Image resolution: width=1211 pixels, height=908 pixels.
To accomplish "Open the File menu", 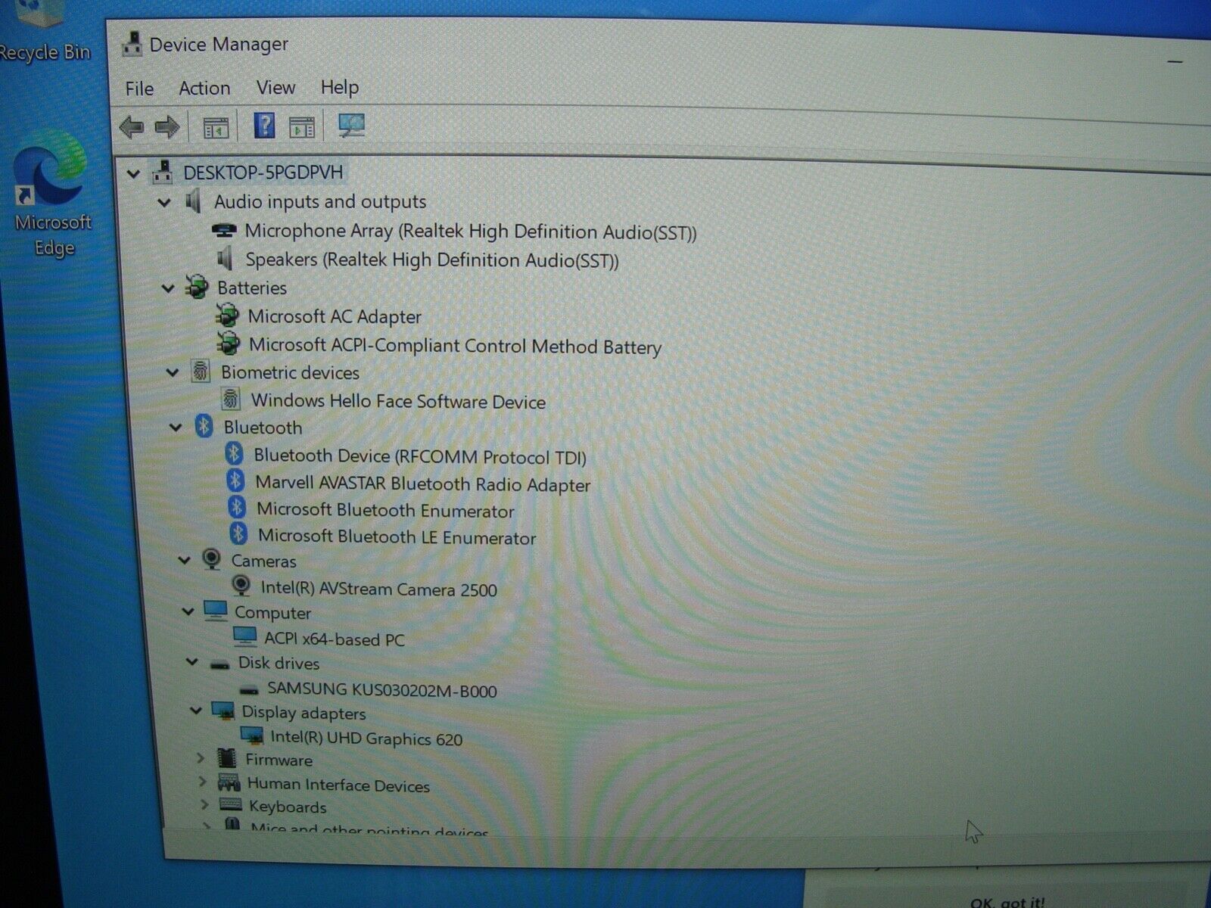I will (x=139, y=89).
